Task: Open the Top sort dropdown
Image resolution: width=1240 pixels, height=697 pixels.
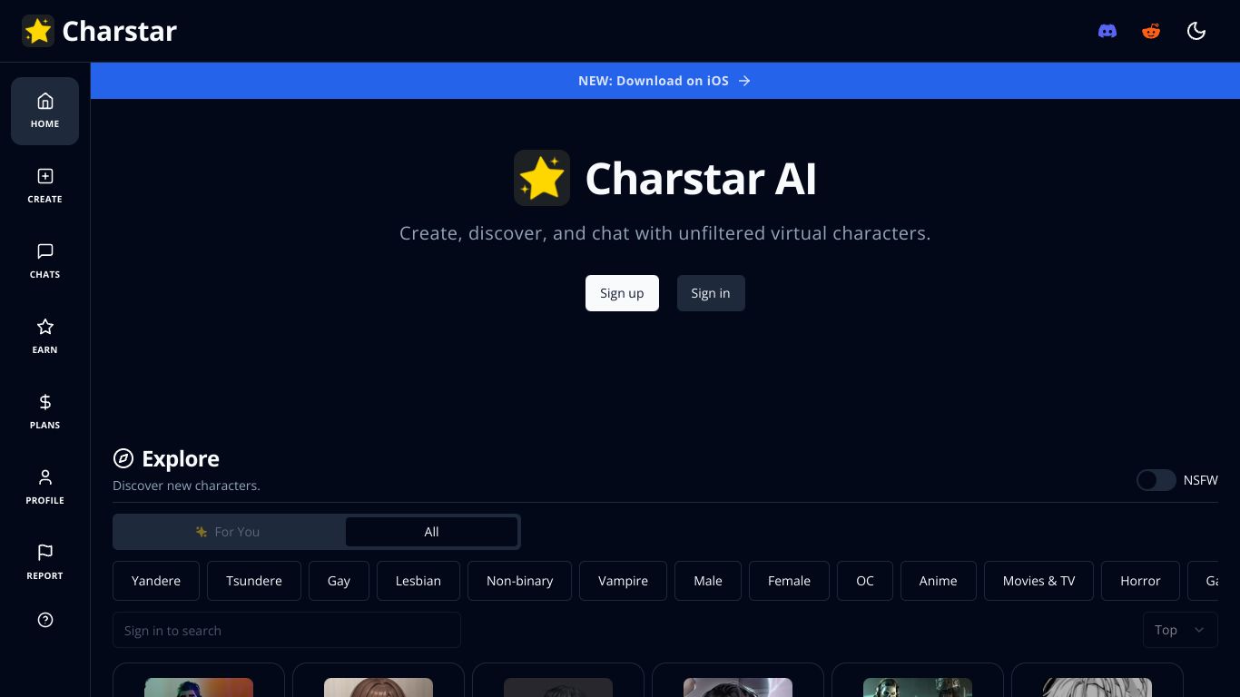Action: coord(1180,630)
